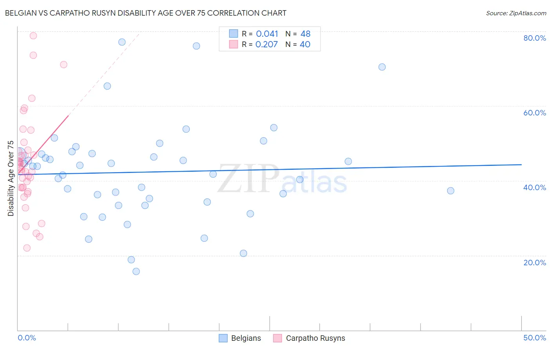Viewport: 551px width, 349px height.
Task: Select the 40.0% y-axis label
Action: tap(535, 187)
